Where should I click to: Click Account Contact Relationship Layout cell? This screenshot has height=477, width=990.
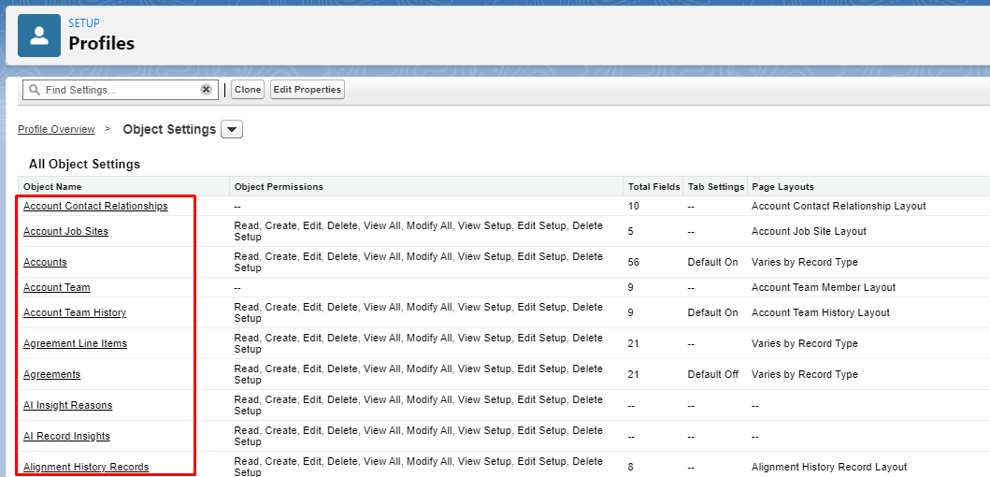point(839,206)
